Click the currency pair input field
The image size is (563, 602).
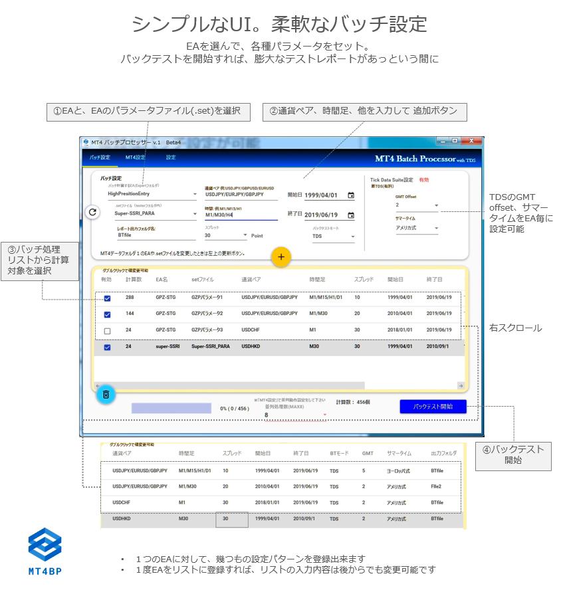[241, 195]
